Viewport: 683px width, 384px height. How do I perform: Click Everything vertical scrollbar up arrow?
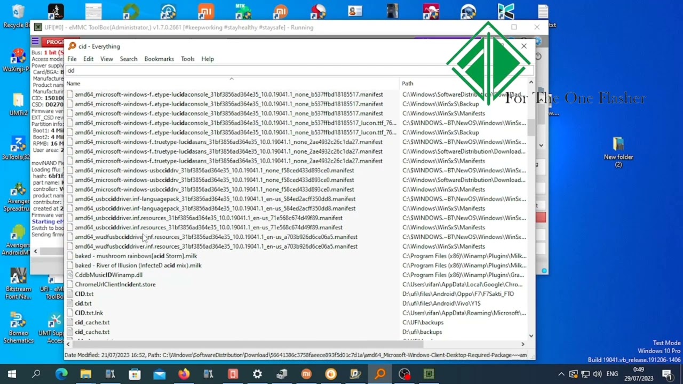pyautogui.click(x=531, y=83)
